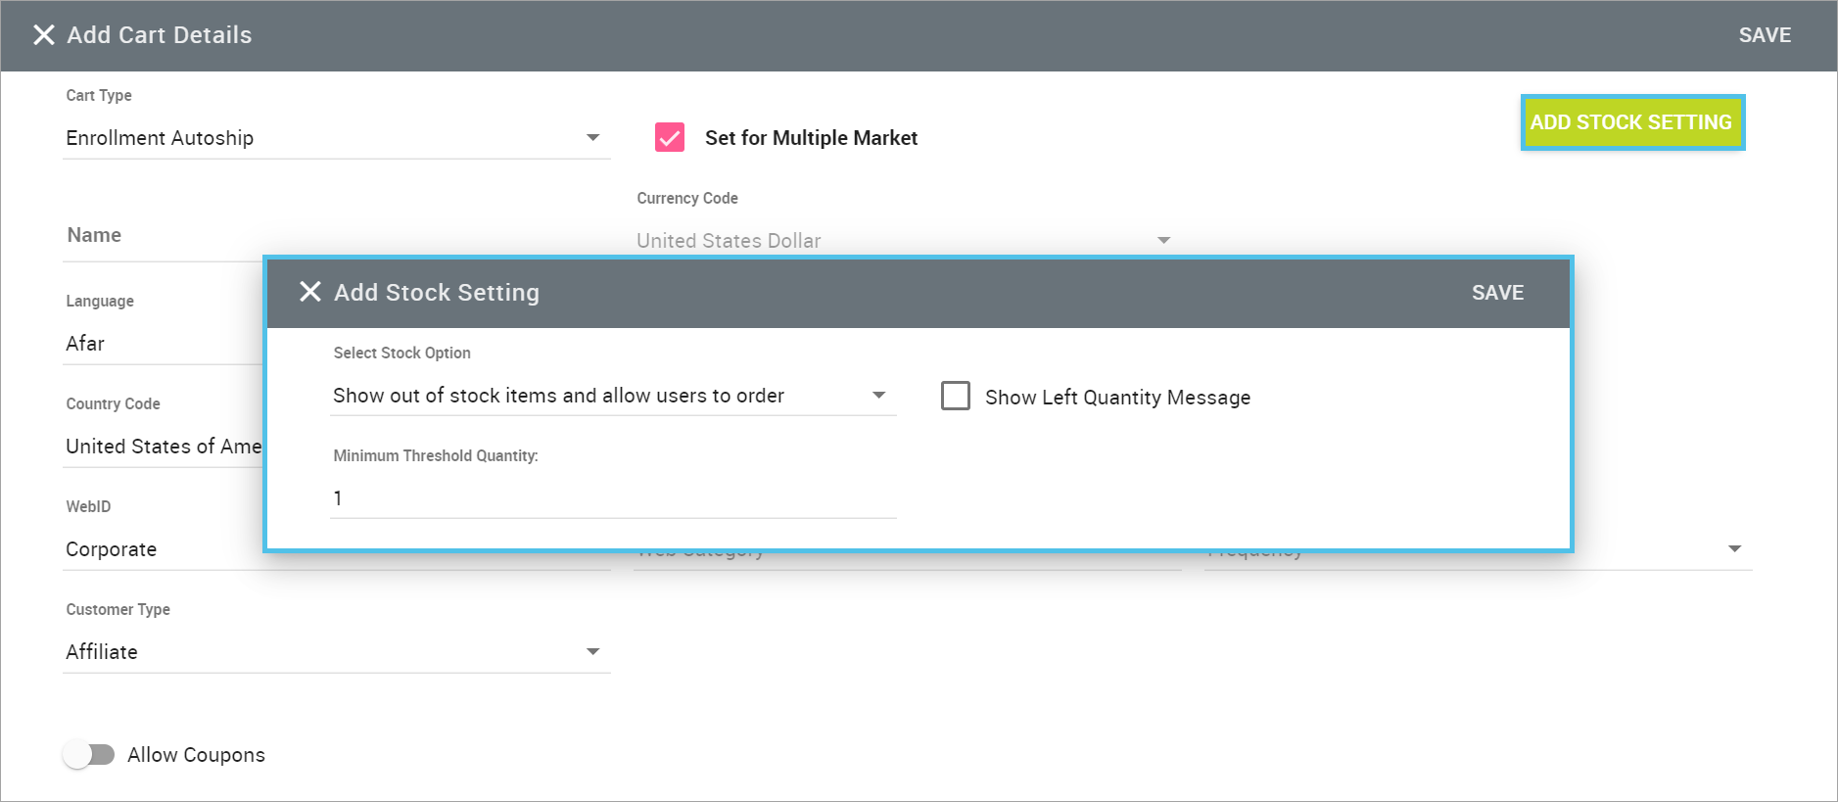Screen dimensions: 1838x802
Task: Toggle the Allow Coupons switch
Action: pos(89,754)
